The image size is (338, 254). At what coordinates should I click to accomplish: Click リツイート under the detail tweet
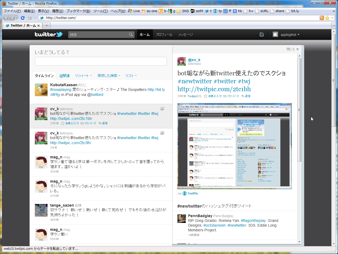(x=231, y=96)
